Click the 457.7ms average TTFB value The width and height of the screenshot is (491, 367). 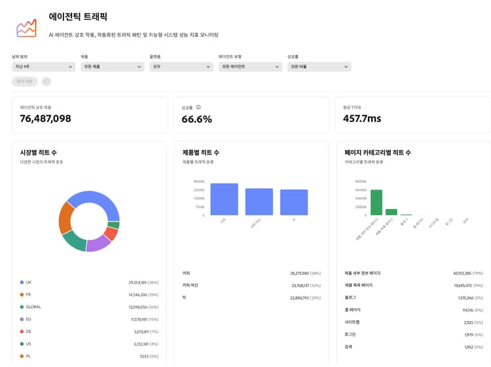pyautogui.click(x=362, y=119)
